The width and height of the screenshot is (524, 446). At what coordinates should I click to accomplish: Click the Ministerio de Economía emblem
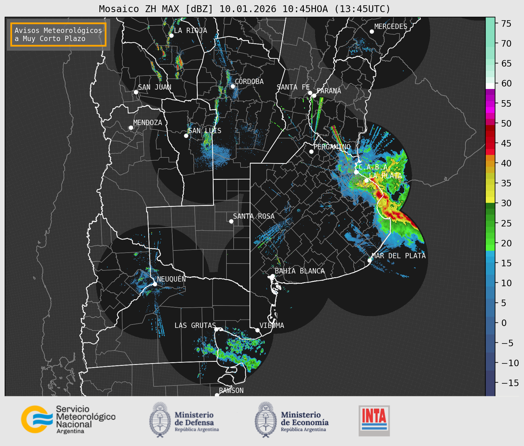[265, 420]
